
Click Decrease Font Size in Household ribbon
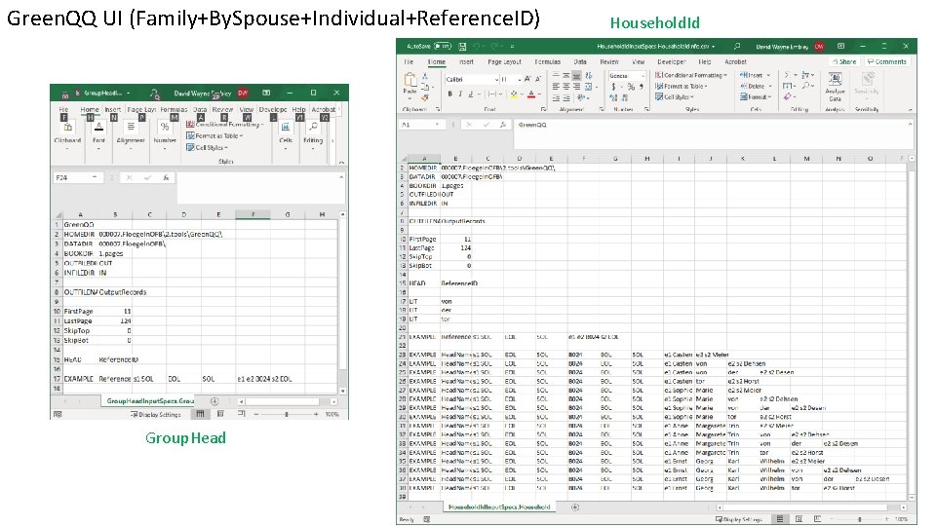(x=538, y=79)
